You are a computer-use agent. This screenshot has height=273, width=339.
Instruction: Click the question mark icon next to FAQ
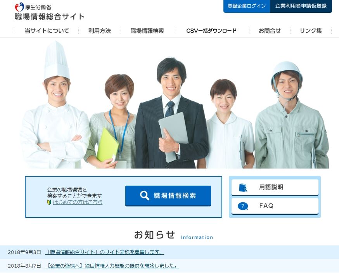pos(243,206)
